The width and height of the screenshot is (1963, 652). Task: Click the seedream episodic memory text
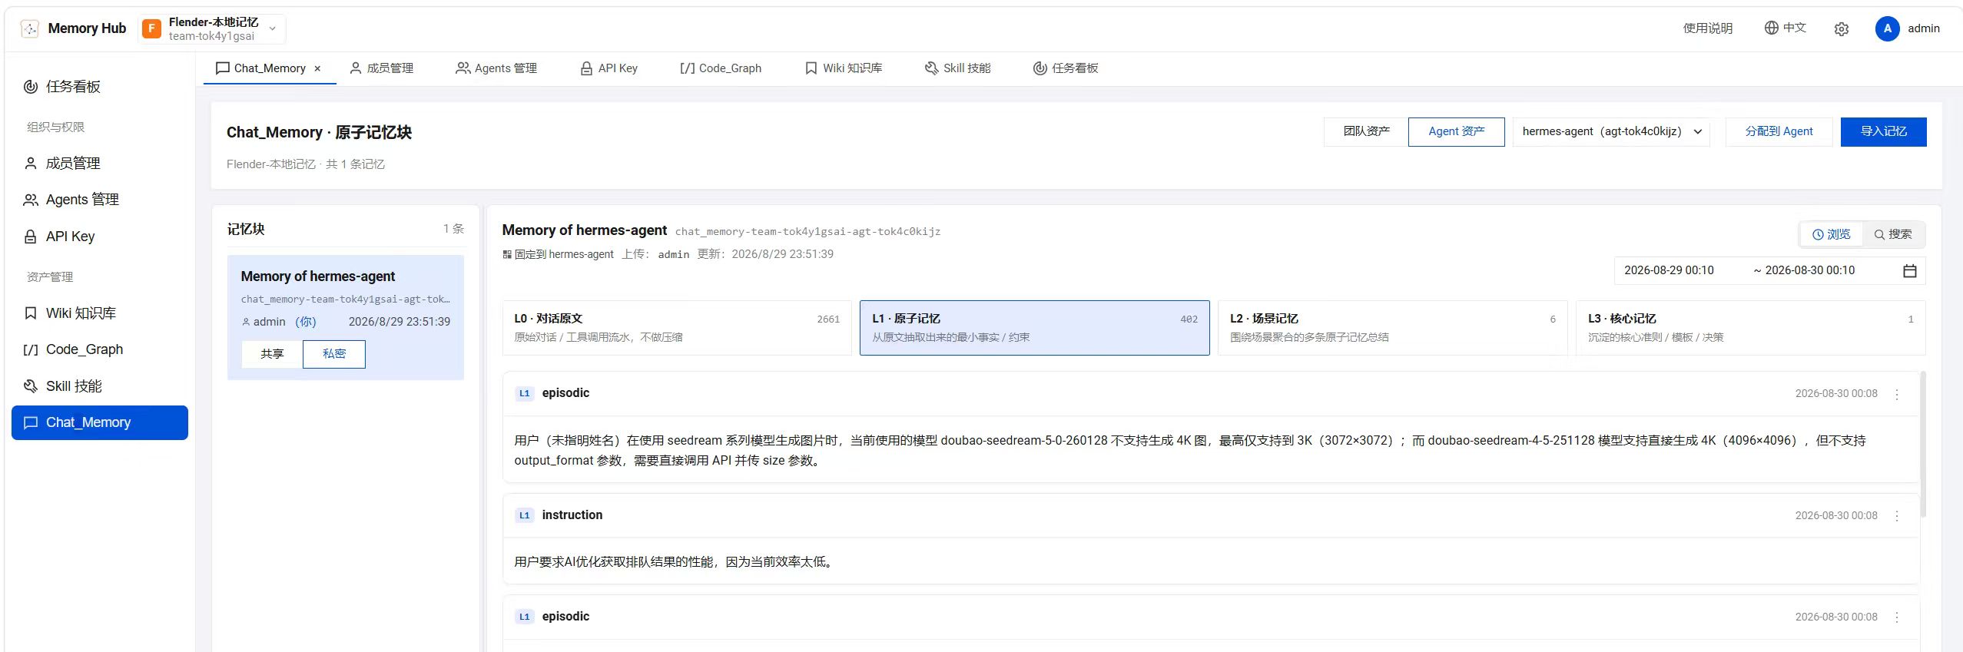tap(1189, 451)
